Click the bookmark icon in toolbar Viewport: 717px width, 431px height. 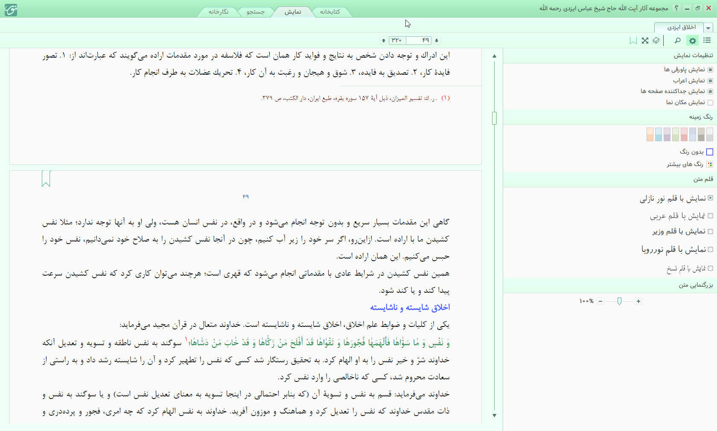pyautogui.click(x=633, y=41)
